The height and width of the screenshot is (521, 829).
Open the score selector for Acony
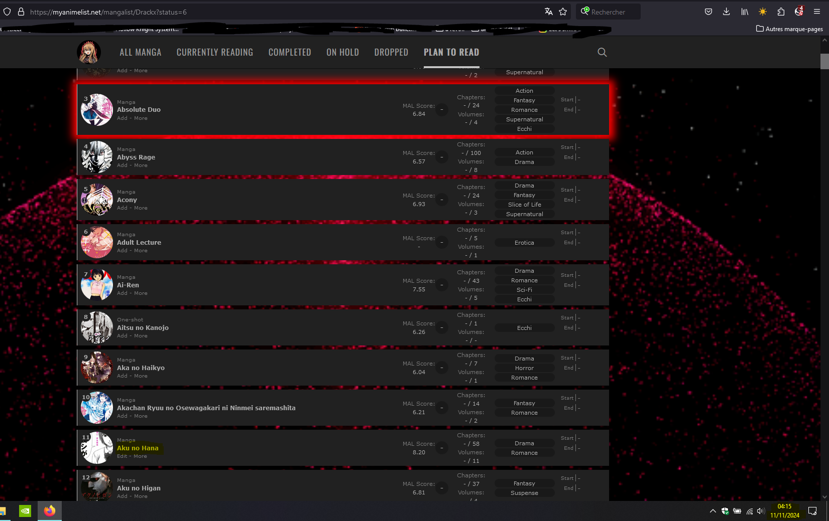point(442,200)
